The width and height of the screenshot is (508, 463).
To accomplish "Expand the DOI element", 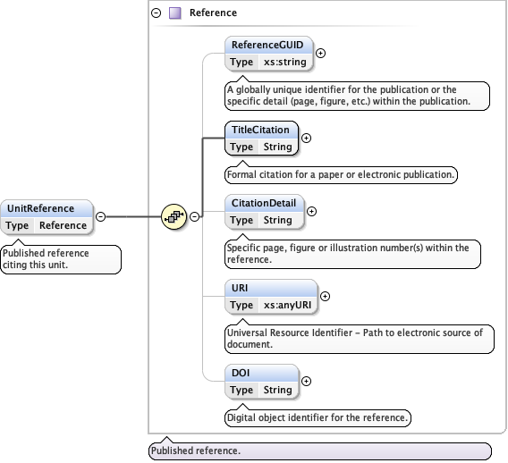I will point(306,381).
